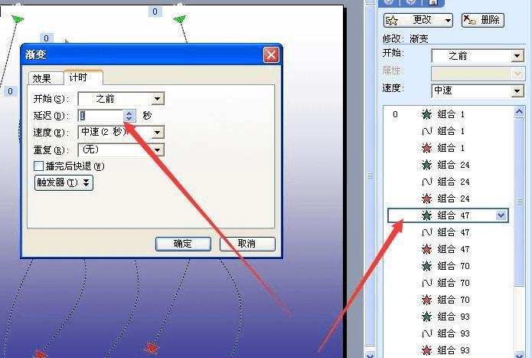Expand the dropdown arrow of selected 组合 47
The height and width of the screenshot is (358, 532).
pos(501,215)
